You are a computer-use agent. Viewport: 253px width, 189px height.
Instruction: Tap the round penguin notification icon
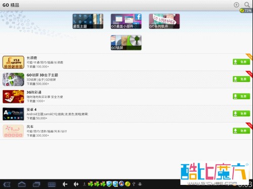121,184
